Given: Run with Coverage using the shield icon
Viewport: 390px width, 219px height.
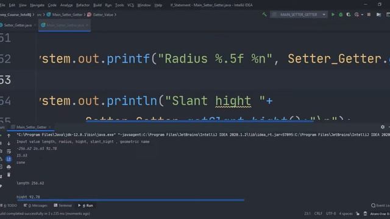Looking at the screenshot, I should pyautogui.click(x=349, y=15).
